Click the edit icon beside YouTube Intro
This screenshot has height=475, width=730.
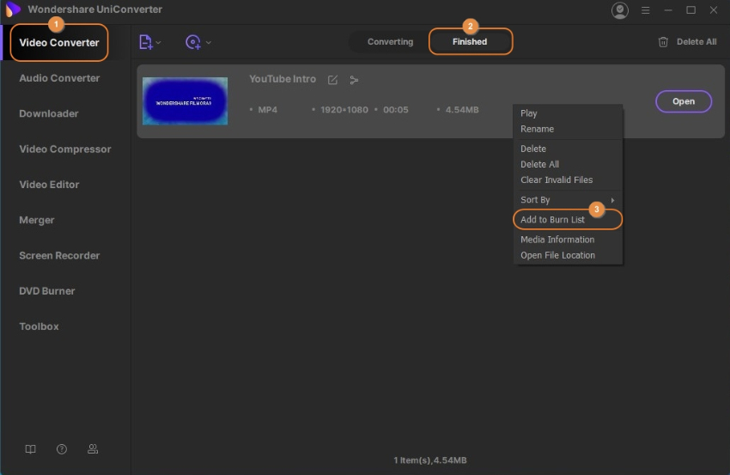pyautogui.click(x=332, y=80)
